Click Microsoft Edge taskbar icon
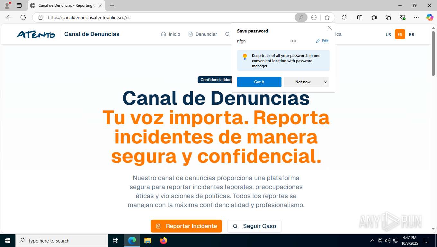 132,241
